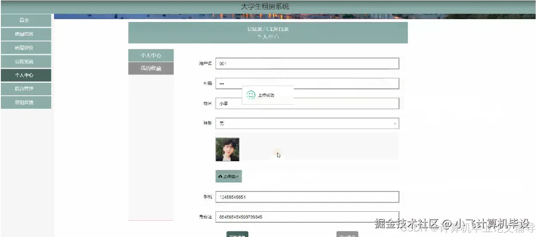Click the 更新信息 button at the bottom
The width and height of the screenshot is (537, 237).
[x=237, y=234]
